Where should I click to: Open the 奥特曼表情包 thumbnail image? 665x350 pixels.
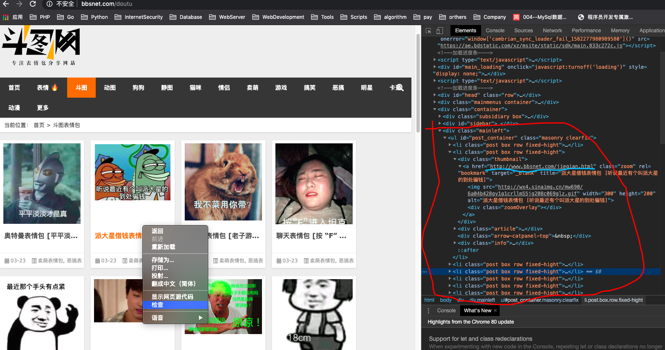[42, 184]
